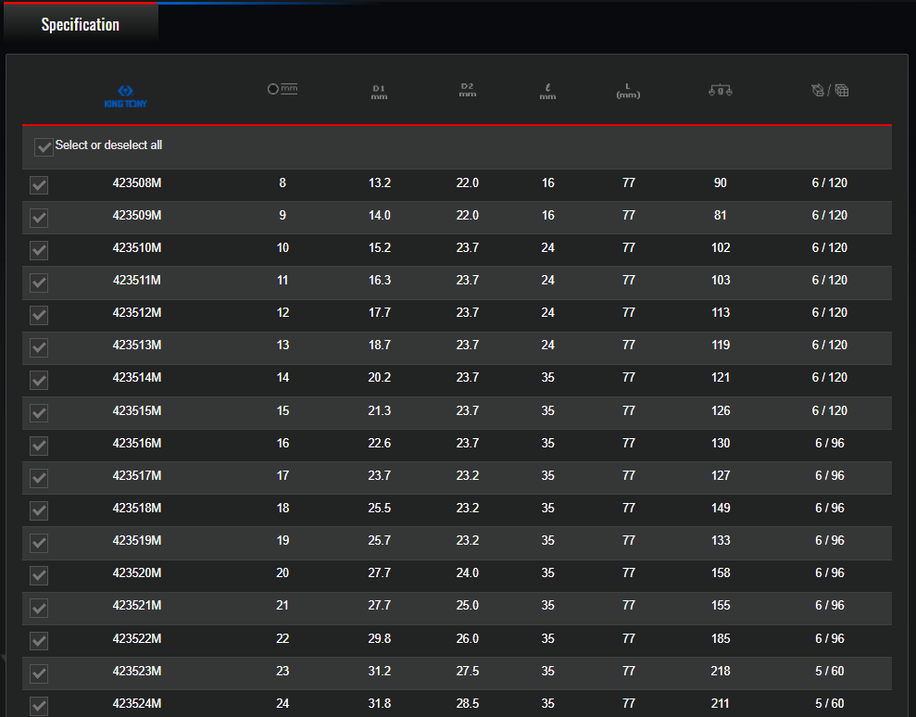Click the small l mm header icon
Image resolution: width=916 pixels, height=717 pixels.
[x=547, y=92]
